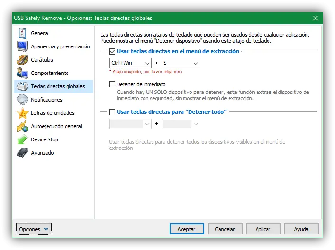Screen dimensions: 335x250
Task: Click the Avanzado chip icon
Action: coord(22,153)
